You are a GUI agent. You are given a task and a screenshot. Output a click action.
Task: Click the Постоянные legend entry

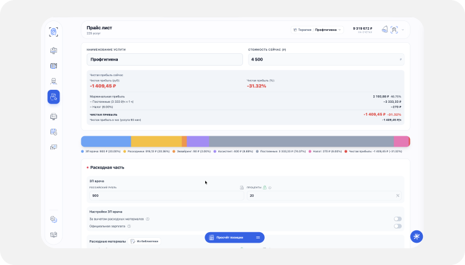tap(281, 151)
